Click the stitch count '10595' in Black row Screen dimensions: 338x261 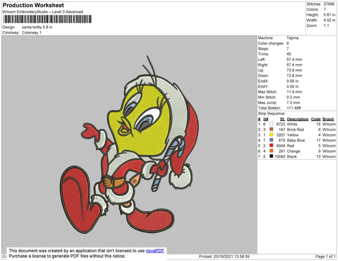pos(280,156)
